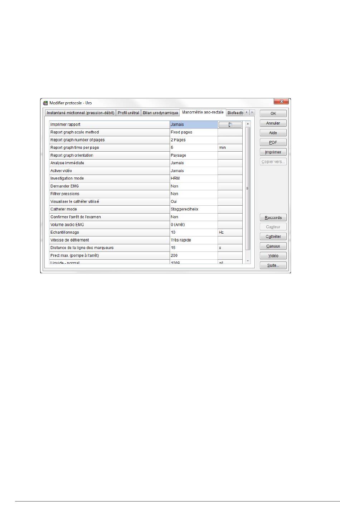This screenshot has height=508, width=340.
Task: Edit Prect max. (pompe à l'arrêt) value 200
Action: [x=194, y=255]
